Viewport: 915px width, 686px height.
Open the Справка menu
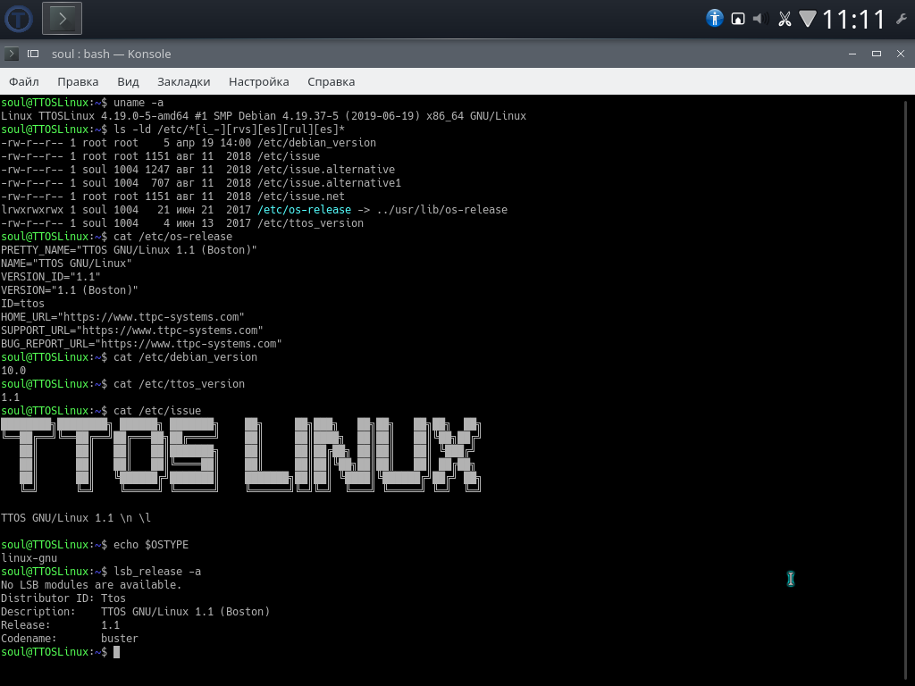coord(331,81)
